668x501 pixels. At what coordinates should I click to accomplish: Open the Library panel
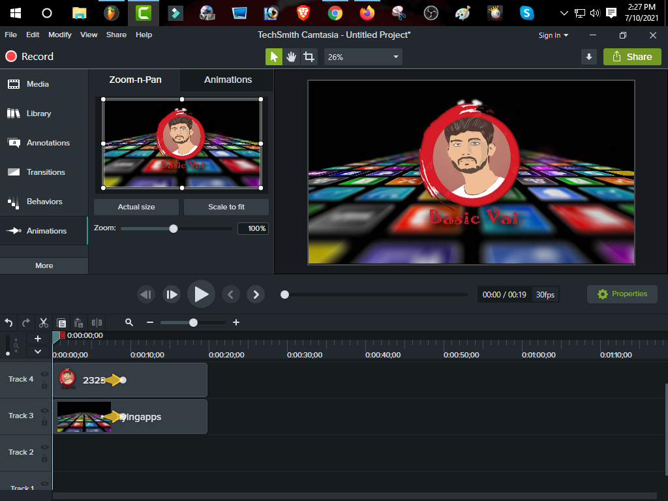point(44,114)
